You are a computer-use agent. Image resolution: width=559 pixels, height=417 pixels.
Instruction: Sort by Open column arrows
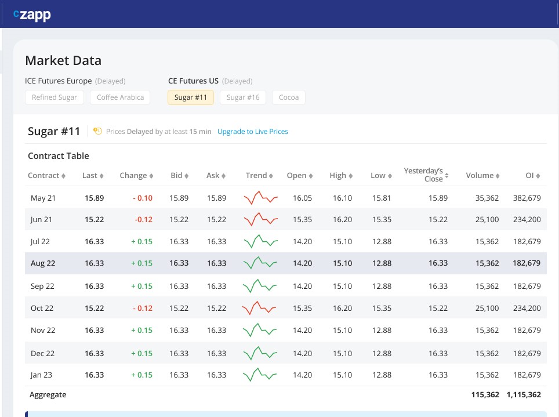coord(311,176)
